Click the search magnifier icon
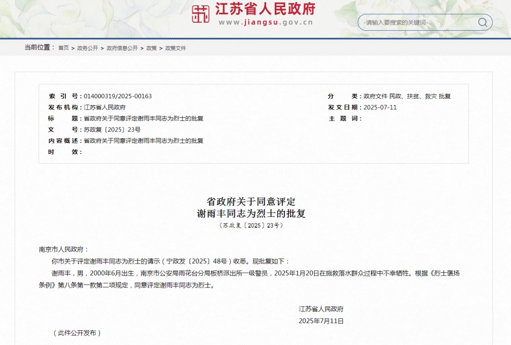Viewport: 511px width, 345px height. tap(482, 22)
